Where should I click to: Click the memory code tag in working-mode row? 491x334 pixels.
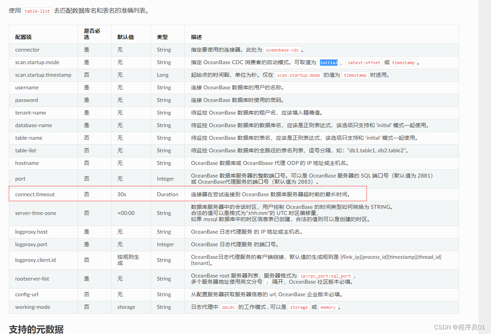click(328, 307)
